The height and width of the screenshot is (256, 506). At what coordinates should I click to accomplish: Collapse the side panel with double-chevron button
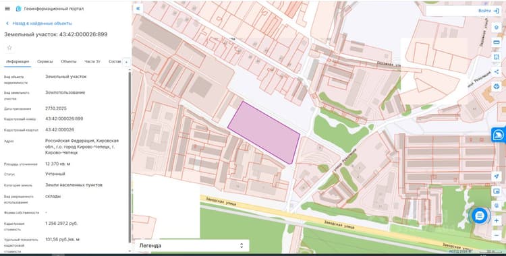138,8
